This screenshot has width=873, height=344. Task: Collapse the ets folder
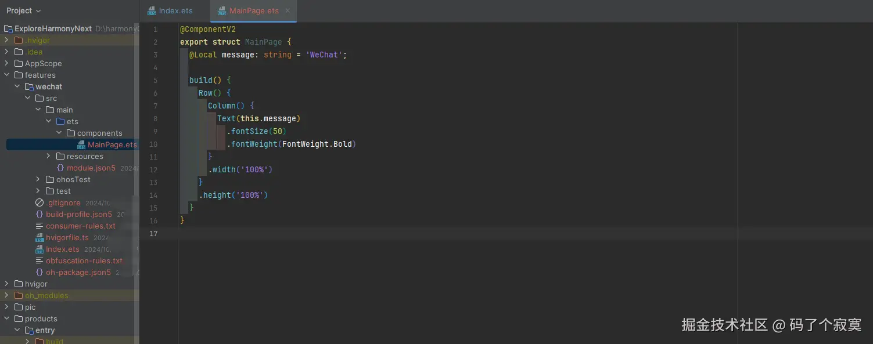48,121
